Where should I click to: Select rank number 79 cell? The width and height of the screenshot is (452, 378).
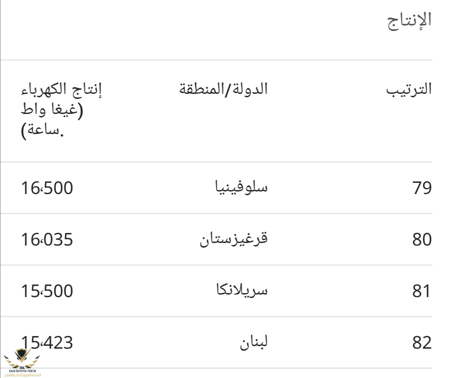click(x=421, y=188)
